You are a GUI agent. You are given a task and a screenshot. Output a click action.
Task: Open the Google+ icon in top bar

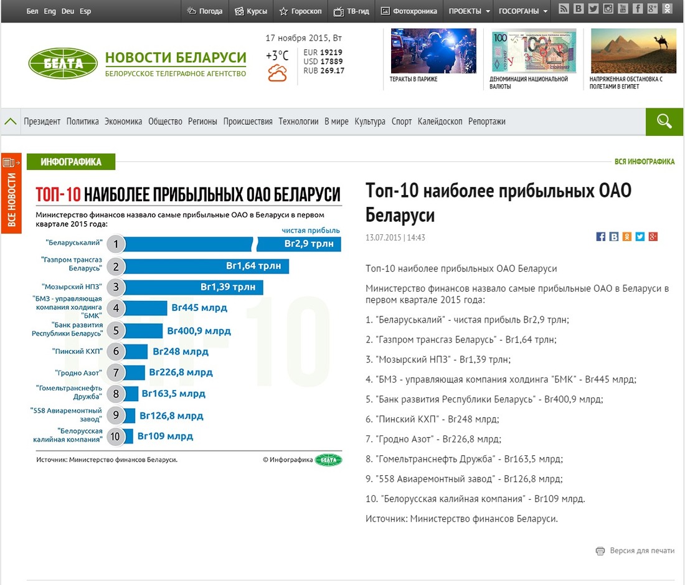click(x=653, y=8)
